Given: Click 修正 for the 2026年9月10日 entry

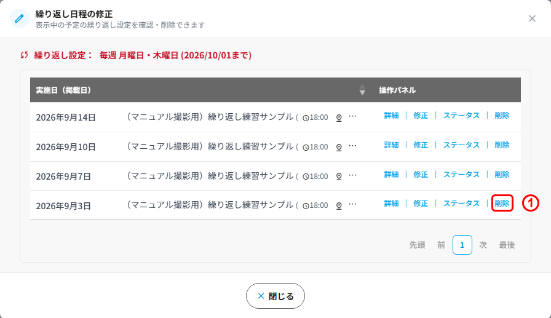Looking at the screenshot, I should tap(421, 145).
